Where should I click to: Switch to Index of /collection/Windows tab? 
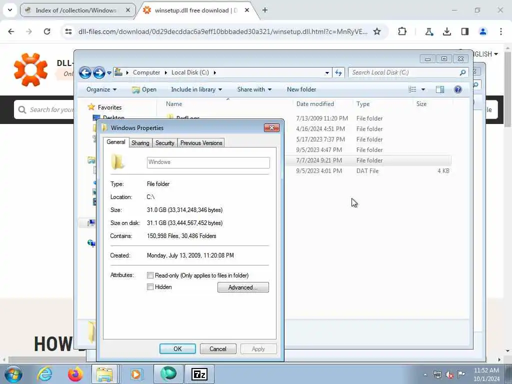pyautogui.click(x=78, y=10)
